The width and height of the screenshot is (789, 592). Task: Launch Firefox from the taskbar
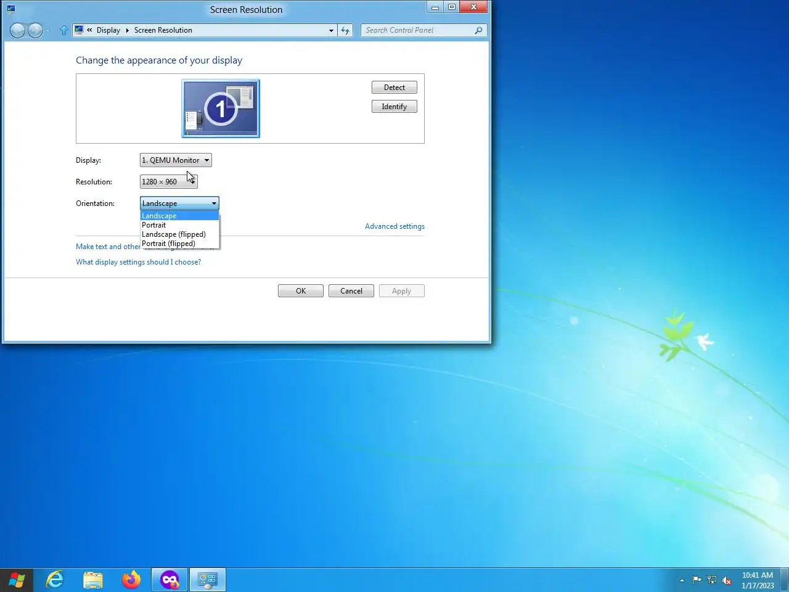click(131, 580)
